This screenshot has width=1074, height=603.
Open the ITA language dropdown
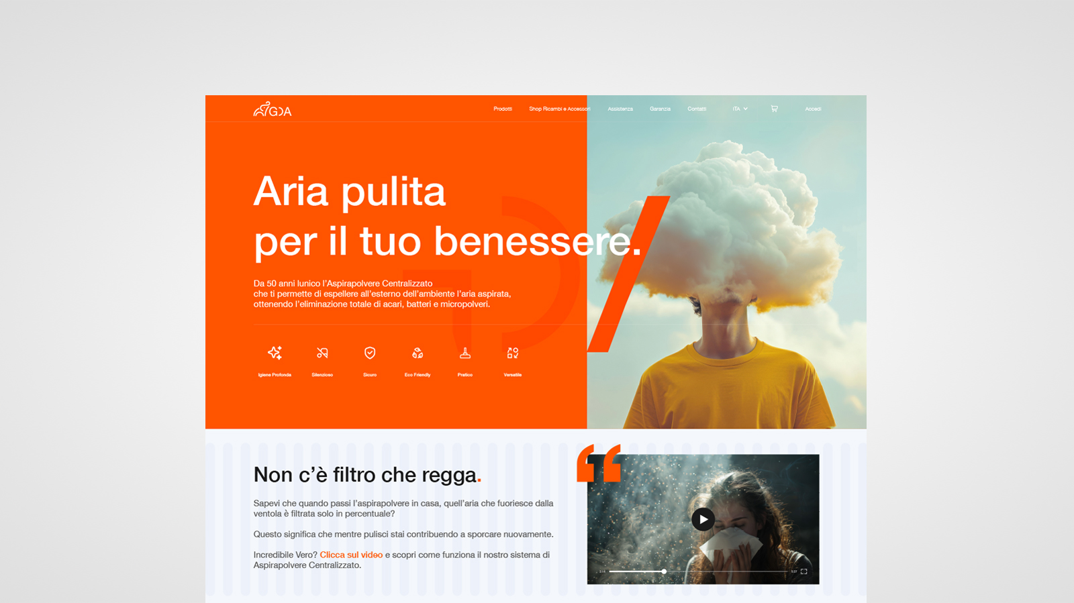740,109
